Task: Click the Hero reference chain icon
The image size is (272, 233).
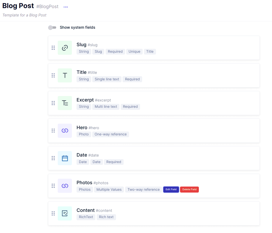Action: [x=65, y=131]
